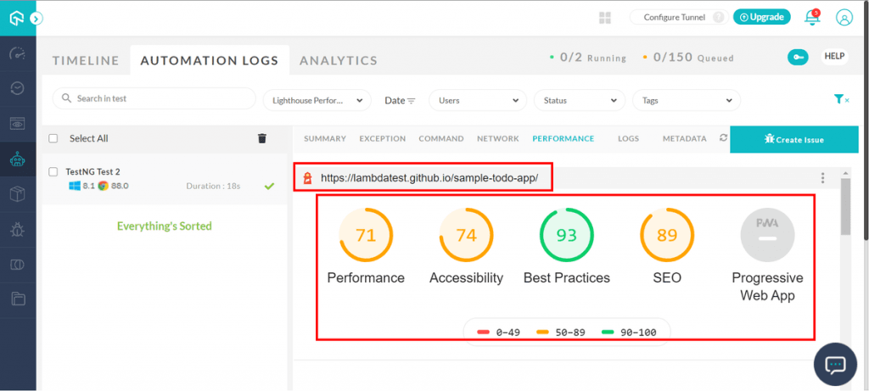Click the access key toggle icon
The width and height of the screenshot is (869, 391).
[x=798, y=57]
